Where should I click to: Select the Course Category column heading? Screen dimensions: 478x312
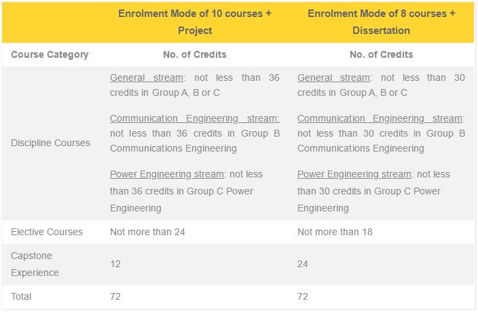[x=50, y=54]
